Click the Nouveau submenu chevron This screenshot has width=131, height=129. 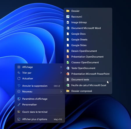click(x=61, y=91)
